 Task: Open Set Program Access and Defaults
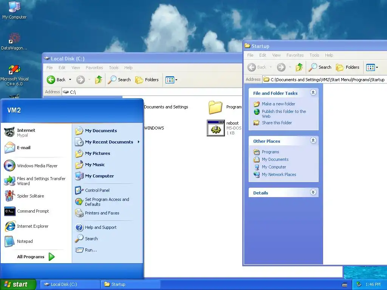[107, 202]
